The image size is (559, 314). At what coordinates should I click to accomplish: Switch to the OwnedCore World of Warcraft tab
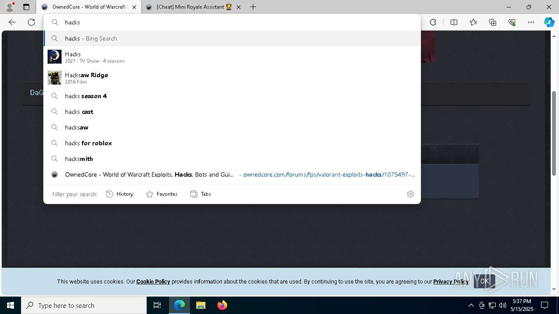point(89,7)
